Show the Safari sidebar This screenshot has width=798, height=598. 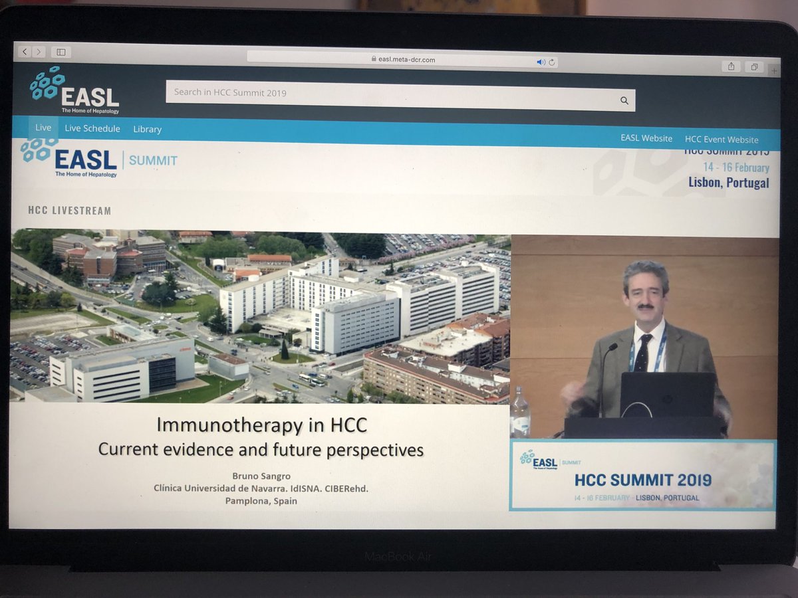click(61, 52)
